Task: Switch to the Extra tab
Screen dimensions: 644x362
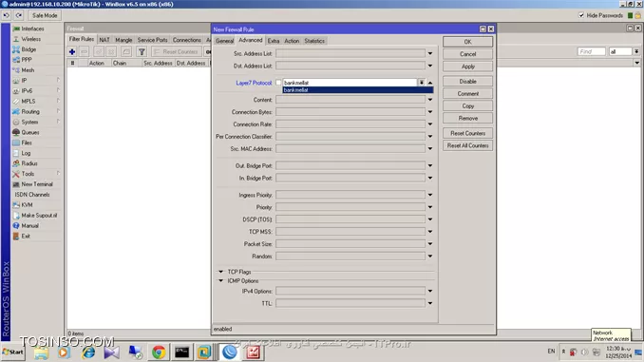Action: [x=274, y=41]
